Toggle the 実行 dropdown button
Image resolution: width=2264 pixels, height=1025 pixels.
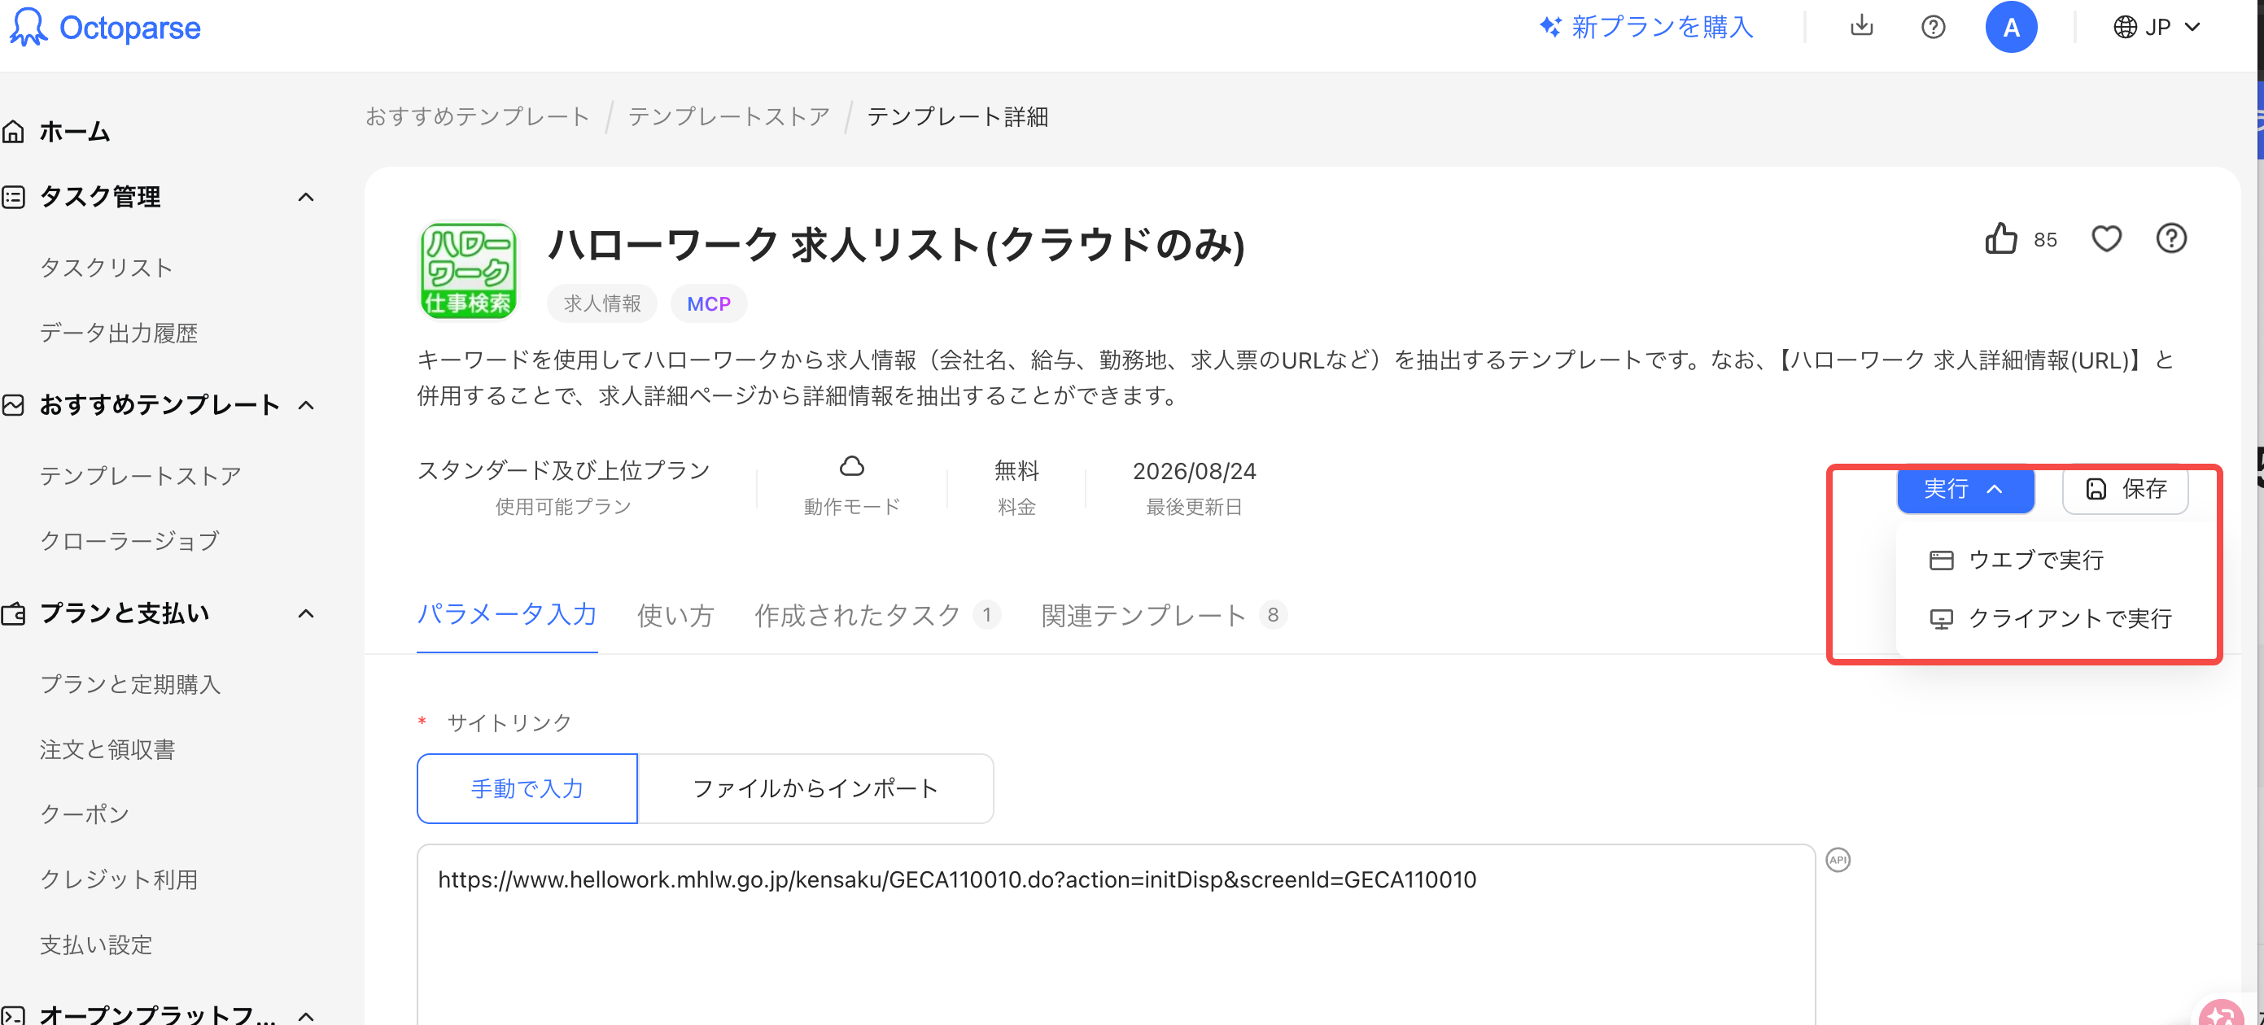pos(1965,489)
